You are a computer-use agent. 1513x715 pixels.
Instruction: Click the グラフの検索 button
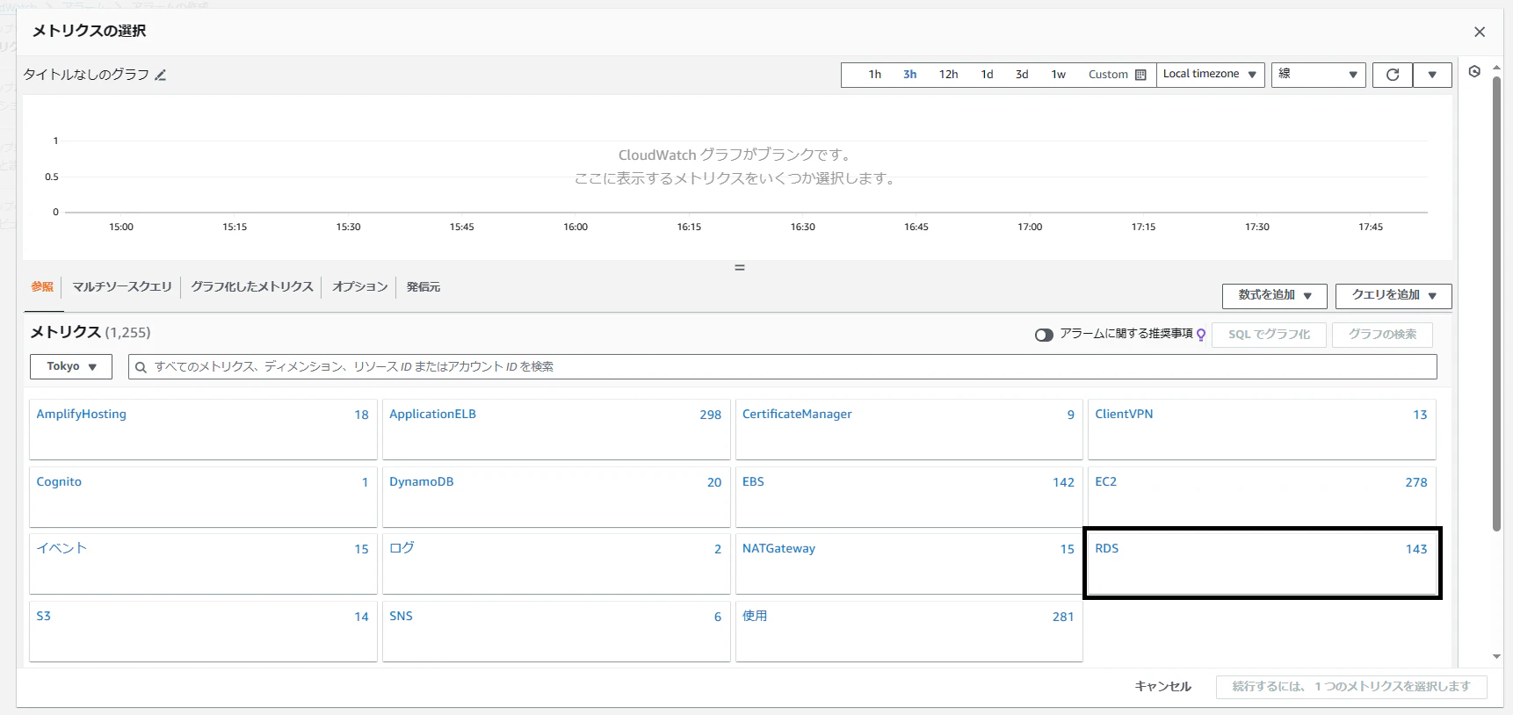coord(1382,335)
